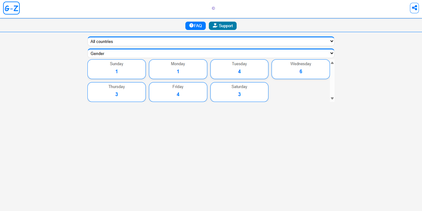This screenshot has width=422, height=211.
Task: Expand the Gender dropdown
Action: (211, 53)
